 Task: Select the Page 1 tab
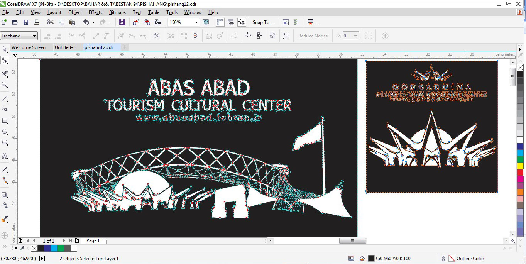tap(93, 240)
